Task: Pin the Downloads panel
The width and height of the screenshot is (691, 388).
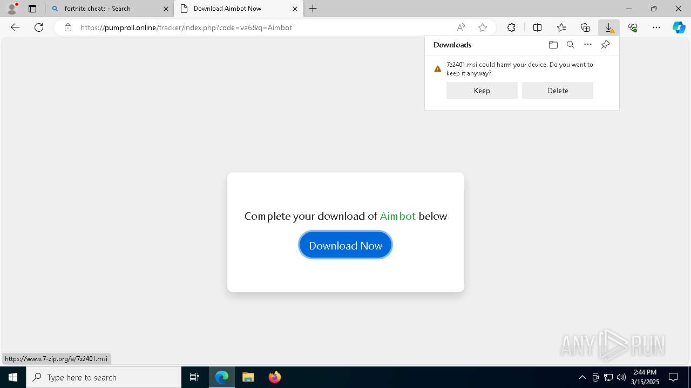Action: tap(605, 45)
